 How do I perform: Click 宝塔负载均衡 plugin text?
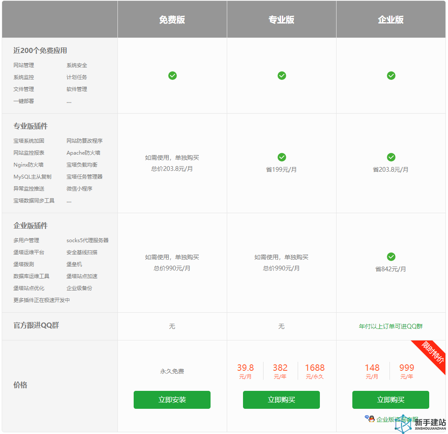pyautogui.click(x=82, y=165)
